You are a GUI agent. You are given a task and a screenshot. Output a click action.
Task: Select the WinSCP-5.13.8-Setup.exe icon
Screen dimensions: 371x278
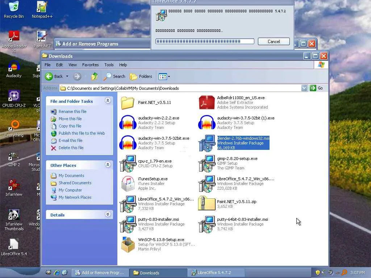128,244
